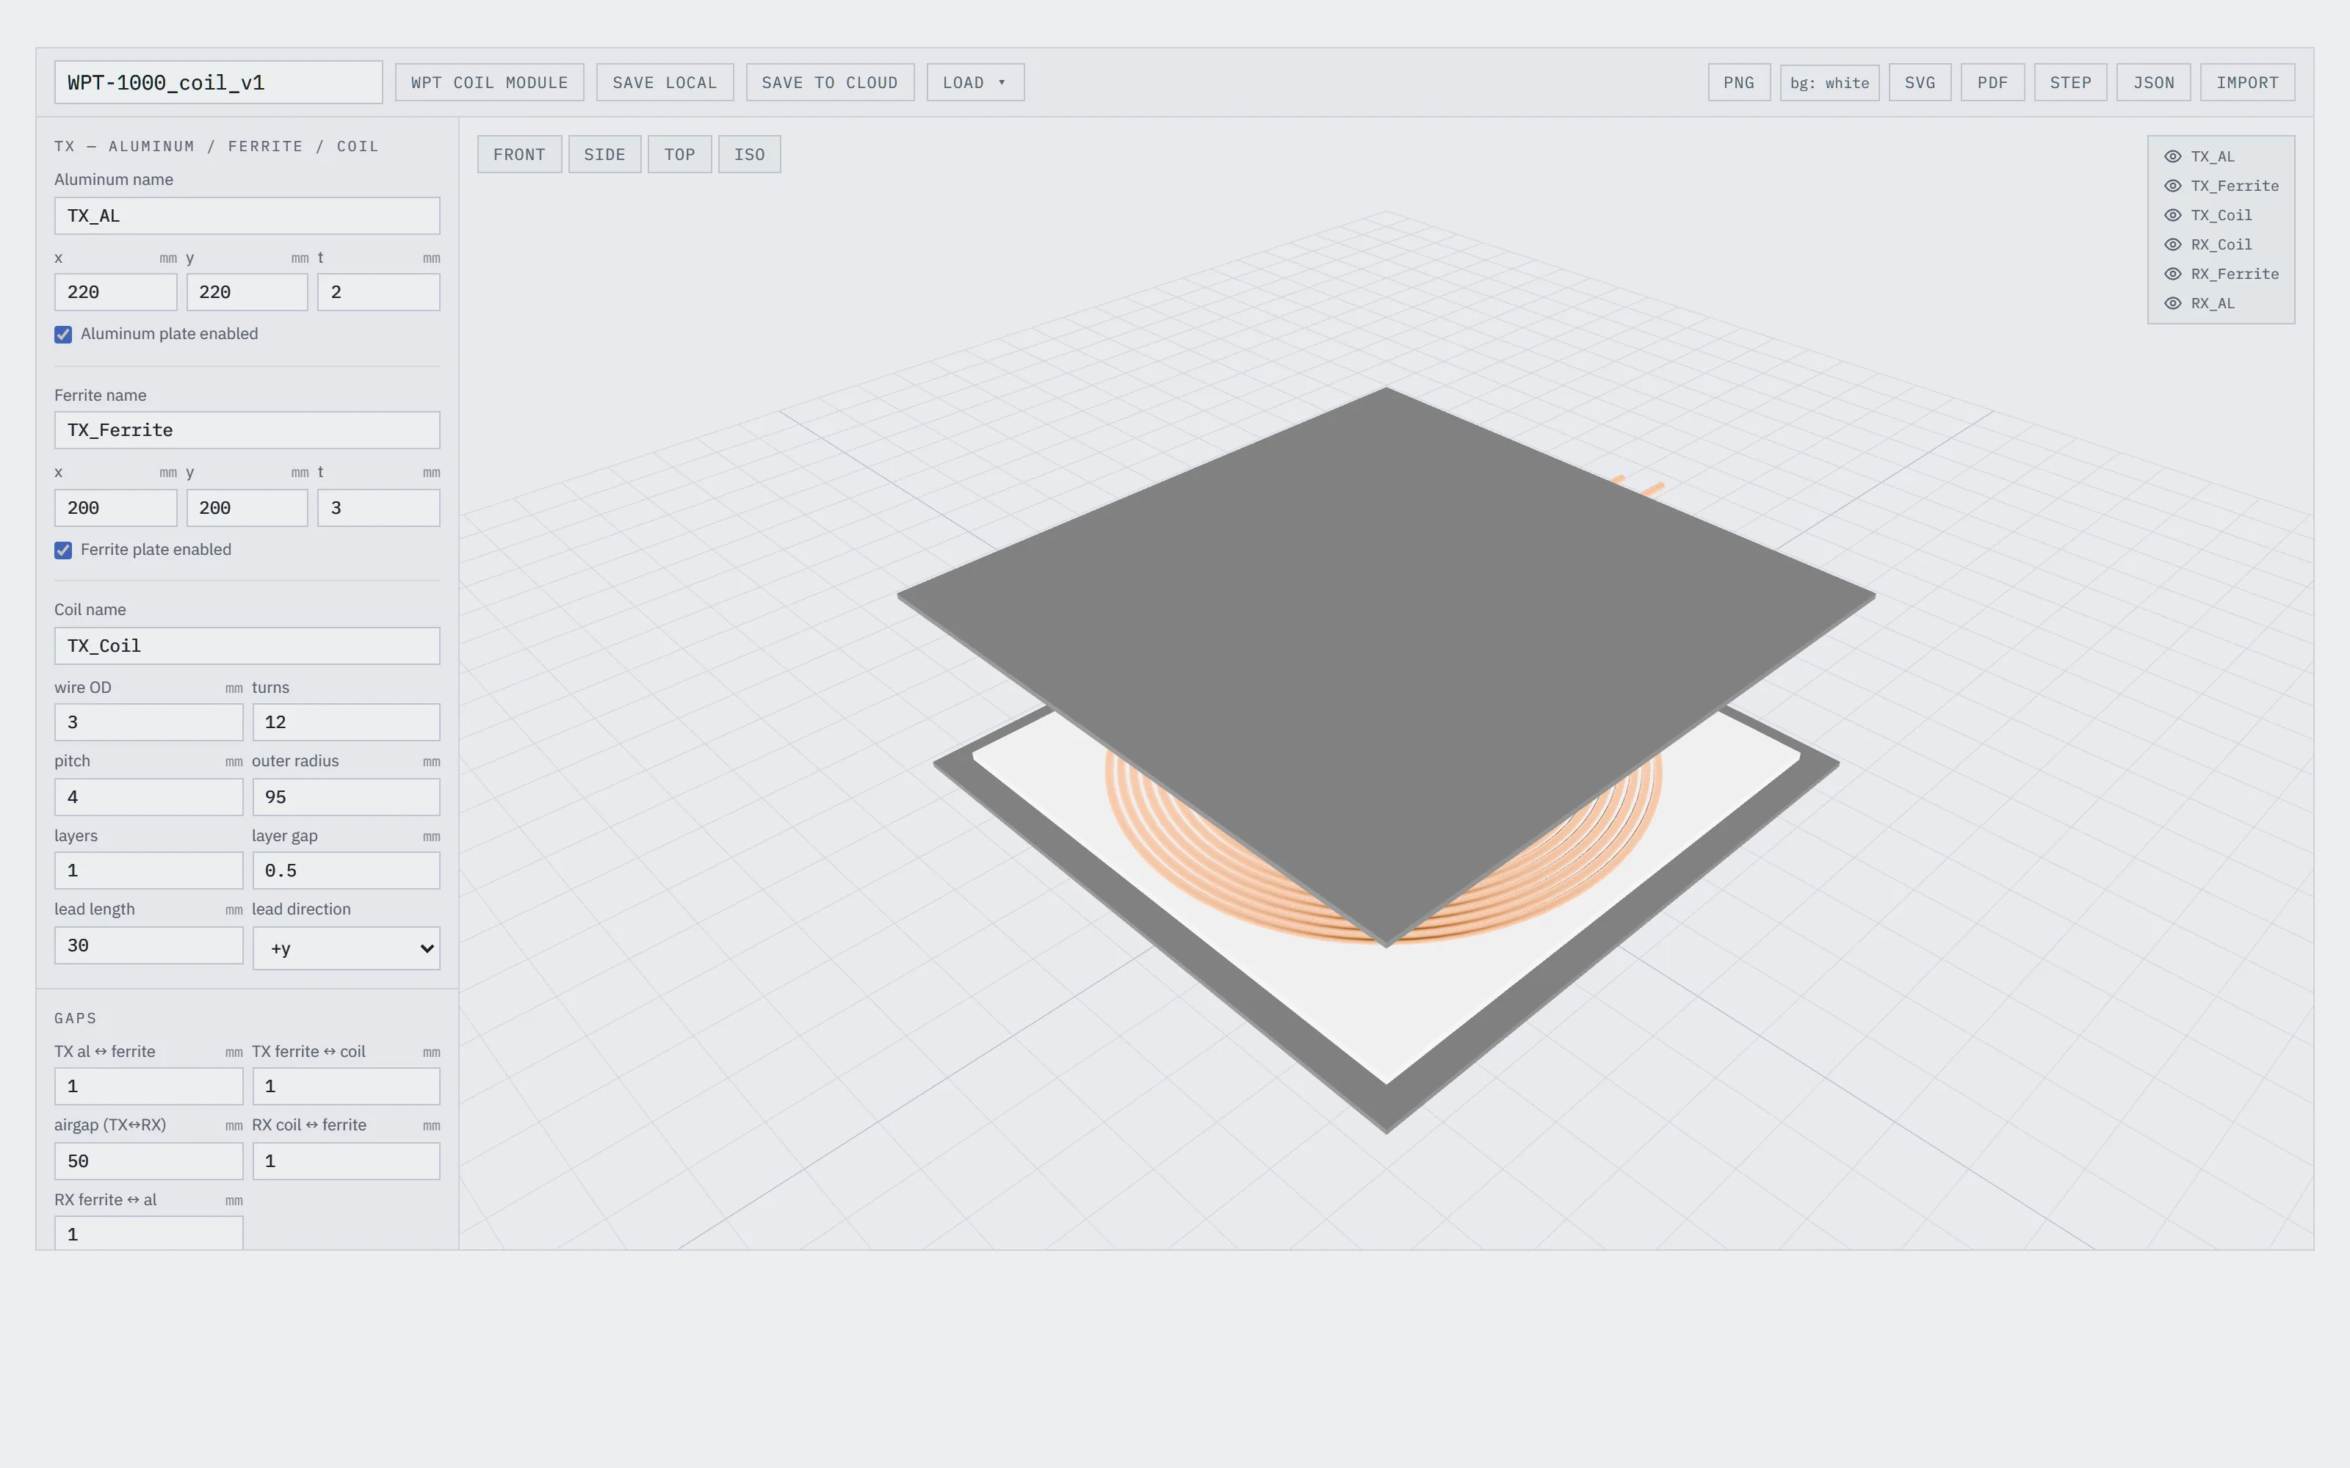Hide RX_Coil using its eye icon

click(x=2173, y=244)
